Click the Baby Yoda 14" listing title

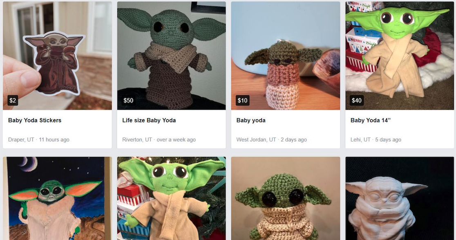click(x=370, y=120)
